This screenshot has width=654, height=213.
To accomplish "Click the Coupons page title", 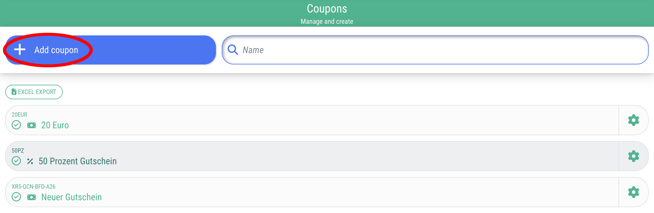I will (327, 9).
